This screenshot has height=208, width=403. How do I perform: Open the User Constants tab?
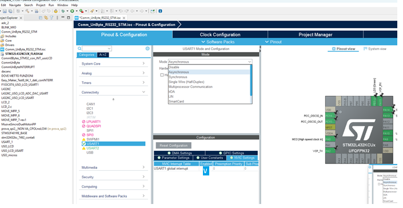[x=209, y=158]
